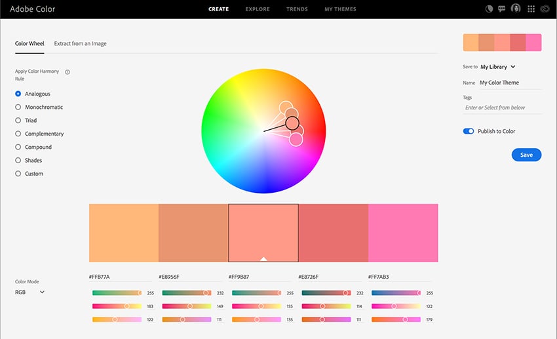Select the Analogous harmony rule
Viewport: 557px width, 339px height.
[33, 94]
